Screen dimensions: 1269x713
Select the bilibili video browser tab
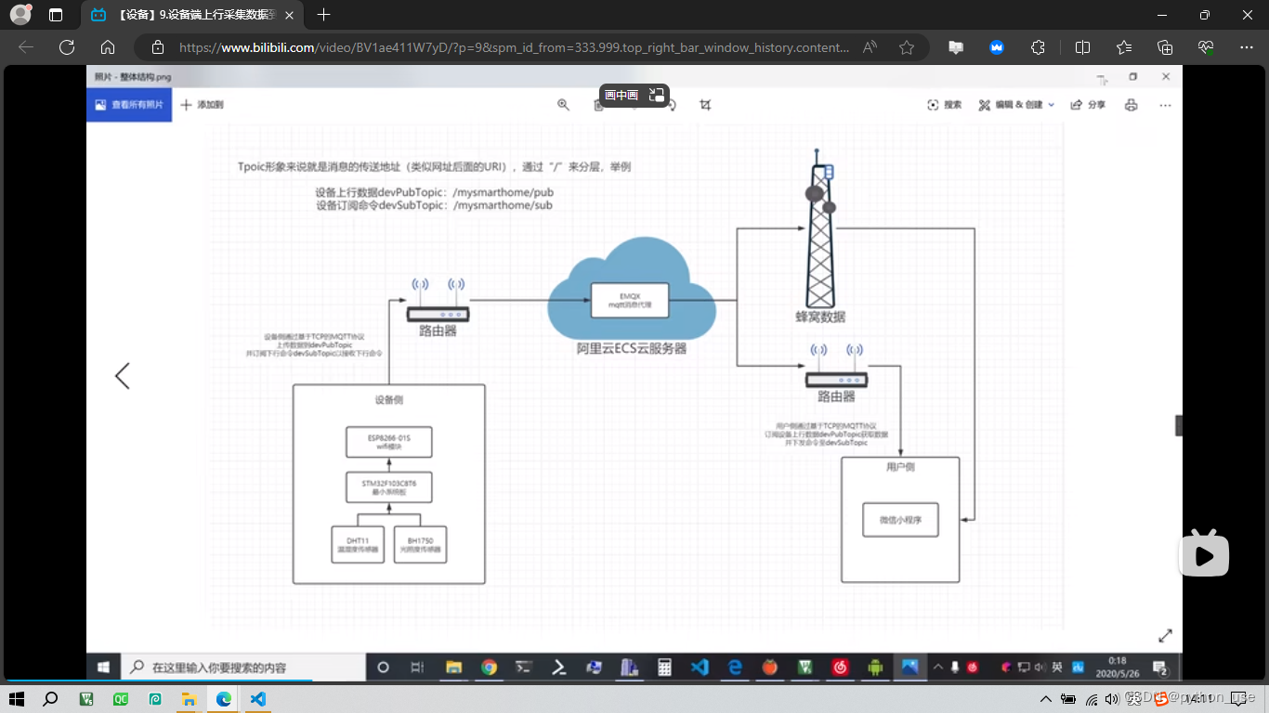[192, 15]
